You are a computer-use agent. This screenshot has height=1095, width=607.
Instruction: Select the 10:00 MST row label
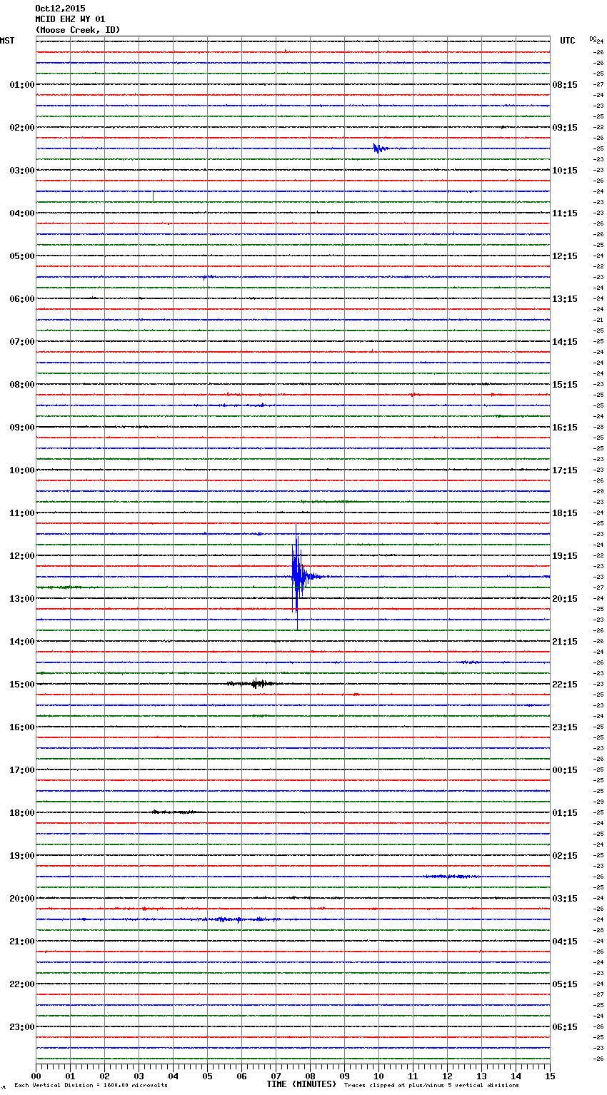tap(21, 470)
